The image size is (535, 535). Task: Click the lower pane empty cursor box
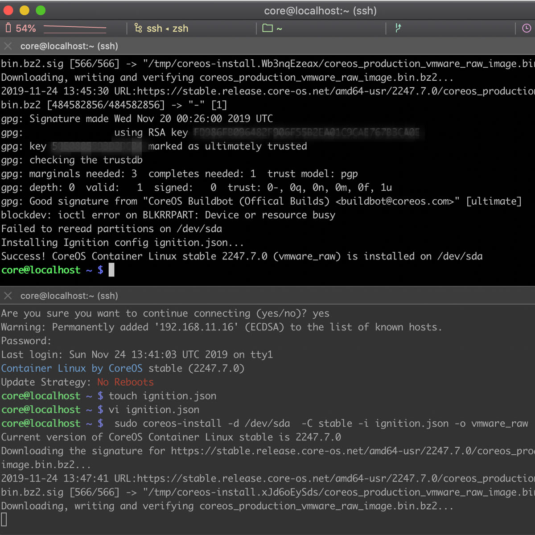[4, 520]
